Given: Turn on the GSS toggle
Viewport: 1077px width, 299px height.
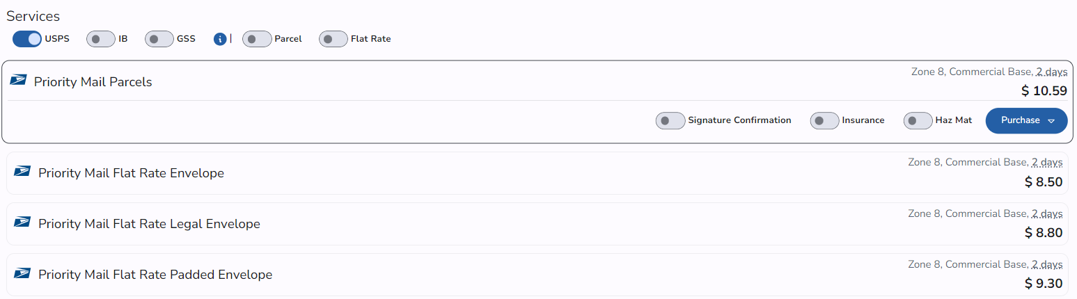Looking at the screenshot, I should coord(159,39).
